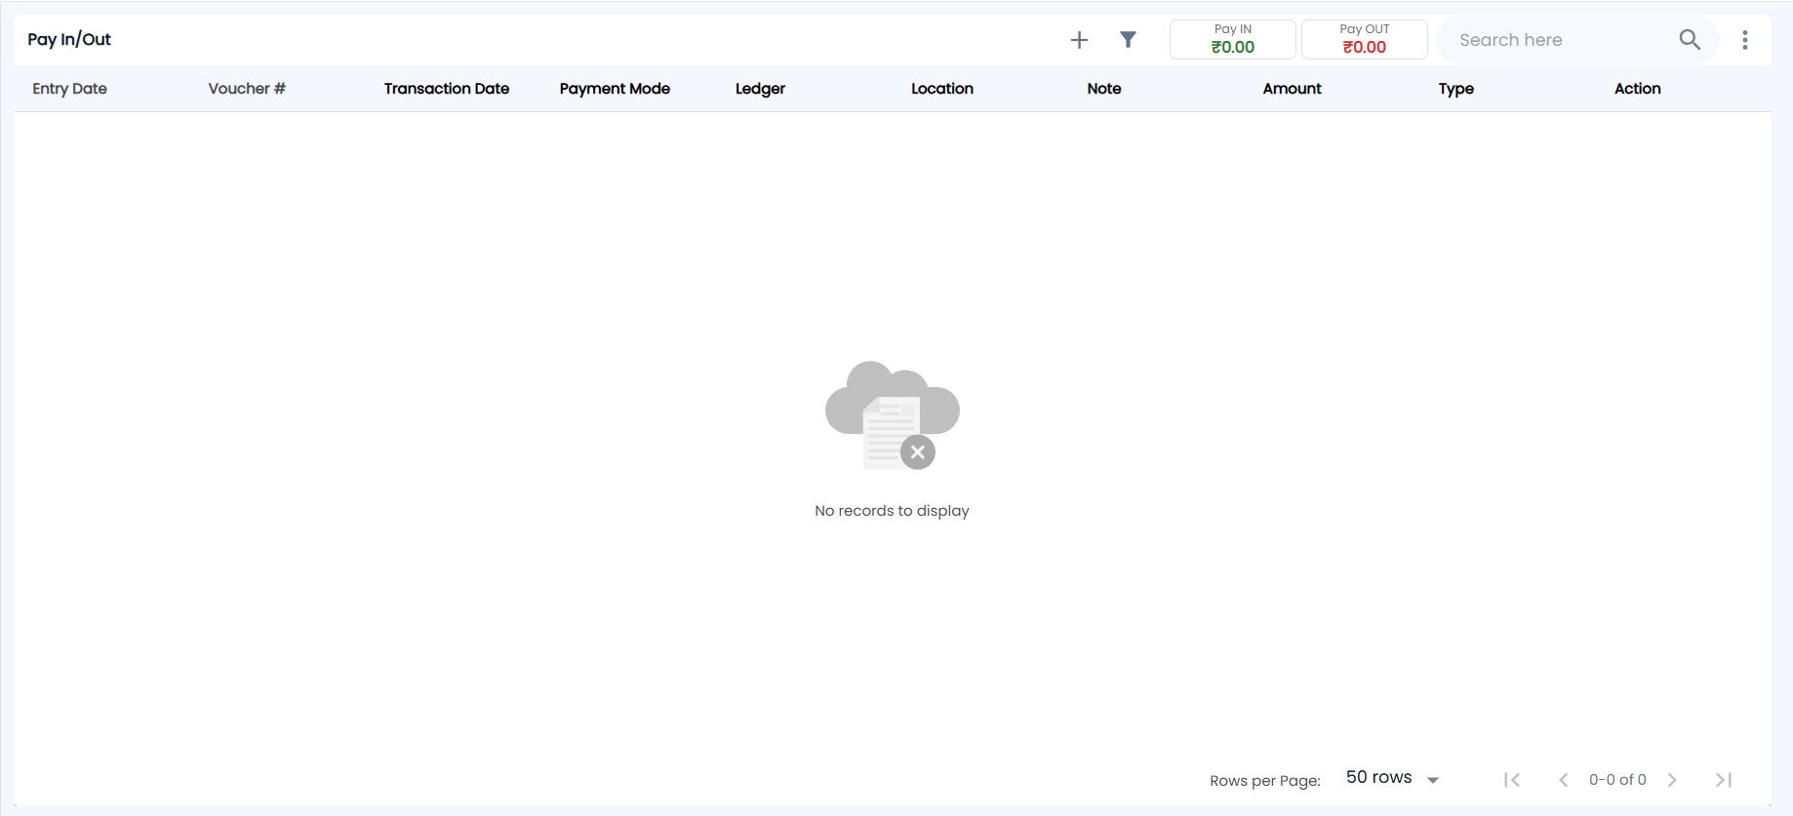This screenshot has height=816, width=1793.
Task: Click the Location column header
Action: pyautogui.click(x=942, y=89)
